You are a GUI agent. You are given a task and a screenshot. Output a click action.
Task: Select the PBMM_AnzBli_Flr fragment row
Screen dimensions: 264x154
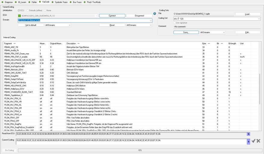[x=131, y=50]
